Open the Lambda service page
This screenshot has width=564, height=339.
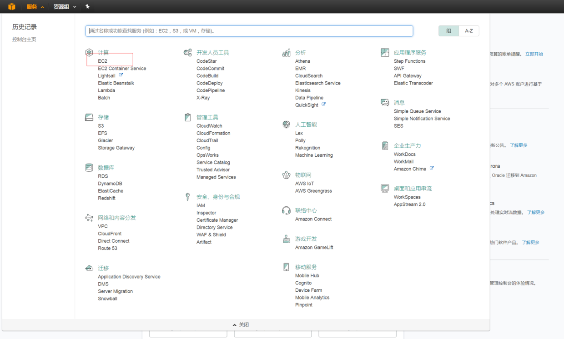pos(106,90)
